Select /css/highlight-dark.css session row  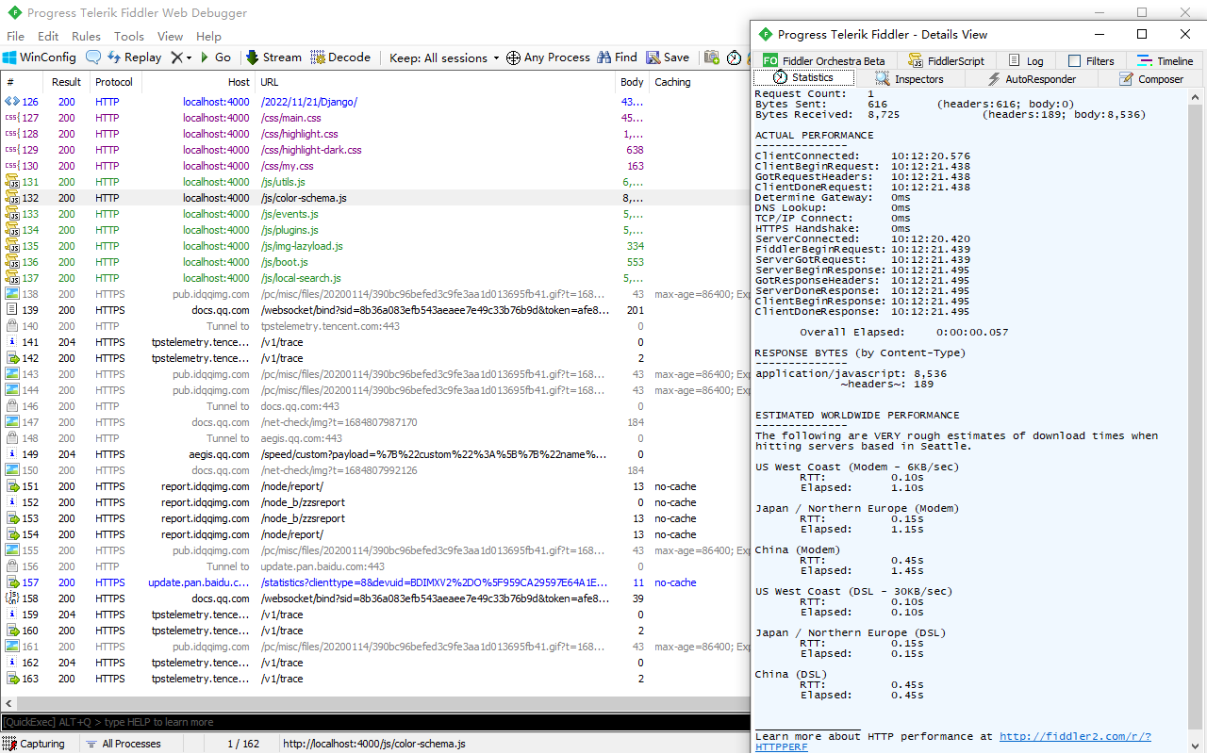coord(375,150)
